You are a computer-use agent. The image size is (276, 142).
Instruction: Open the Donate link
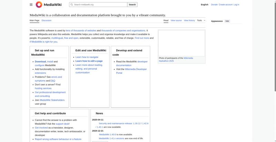pos(214,5)
